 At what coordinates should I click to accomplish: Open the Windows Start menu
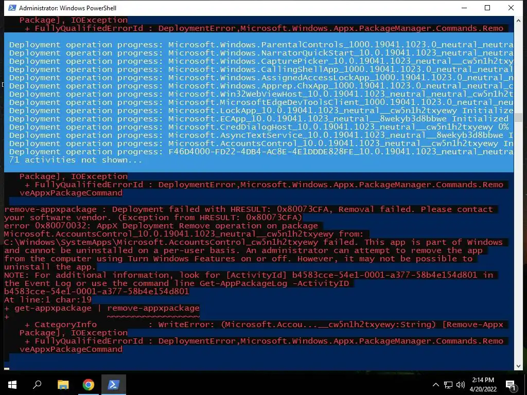point(12,385)
